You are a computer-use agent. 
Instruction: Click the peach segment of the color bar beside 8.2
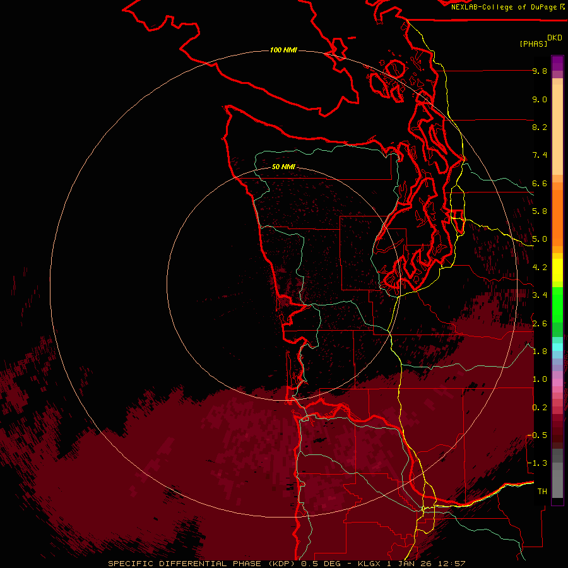click(557, 129)
